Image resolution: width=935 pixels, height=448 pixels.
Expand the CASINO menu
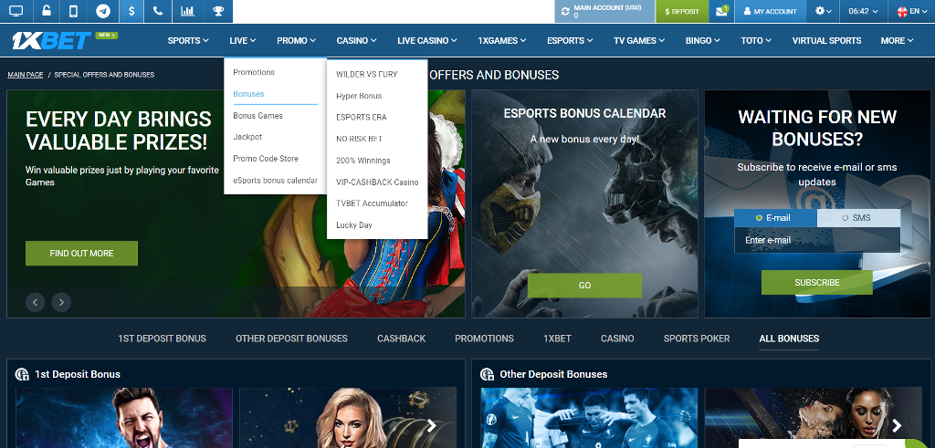tap(357, 40)
